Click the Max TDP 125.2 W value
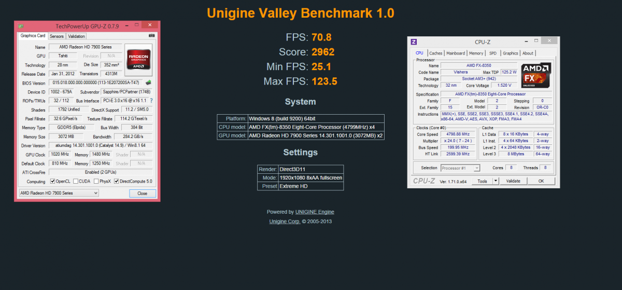This screenshot has width=622, height=290. tap(510, 72)
